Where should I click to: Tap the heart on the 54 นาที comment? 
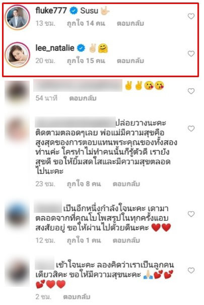coord(191,91)
